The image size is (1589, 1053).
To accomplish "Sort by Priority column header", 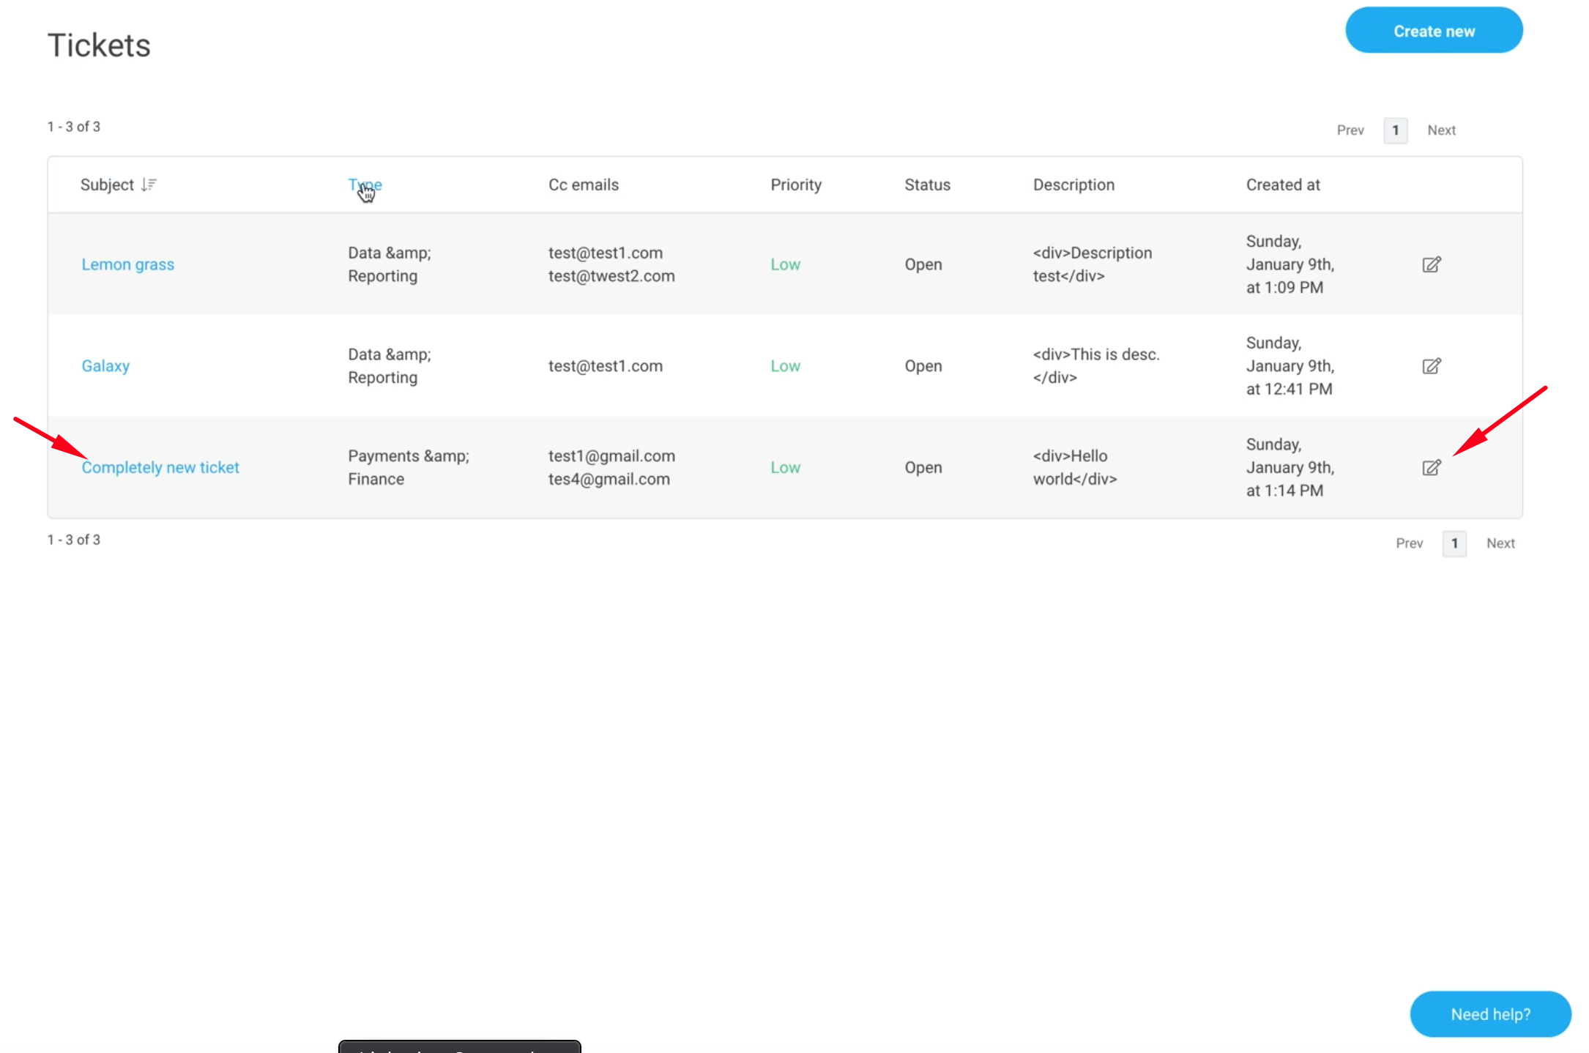I will pos(796,185).
